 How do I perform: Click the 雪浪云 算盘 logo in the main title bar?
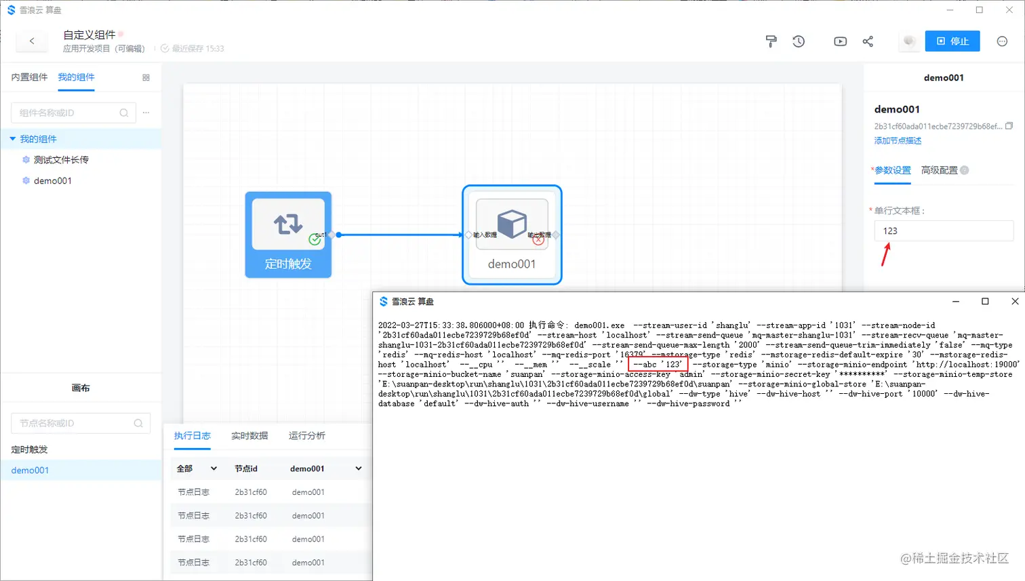[11, 10]
